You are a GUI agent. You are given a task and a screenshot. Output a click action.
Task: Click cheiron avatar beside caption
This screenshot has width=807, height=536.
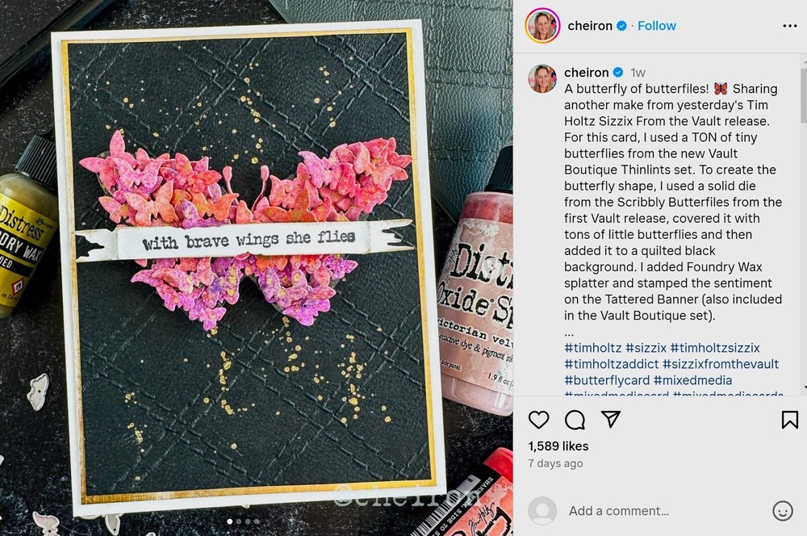[x=542, y=78]
